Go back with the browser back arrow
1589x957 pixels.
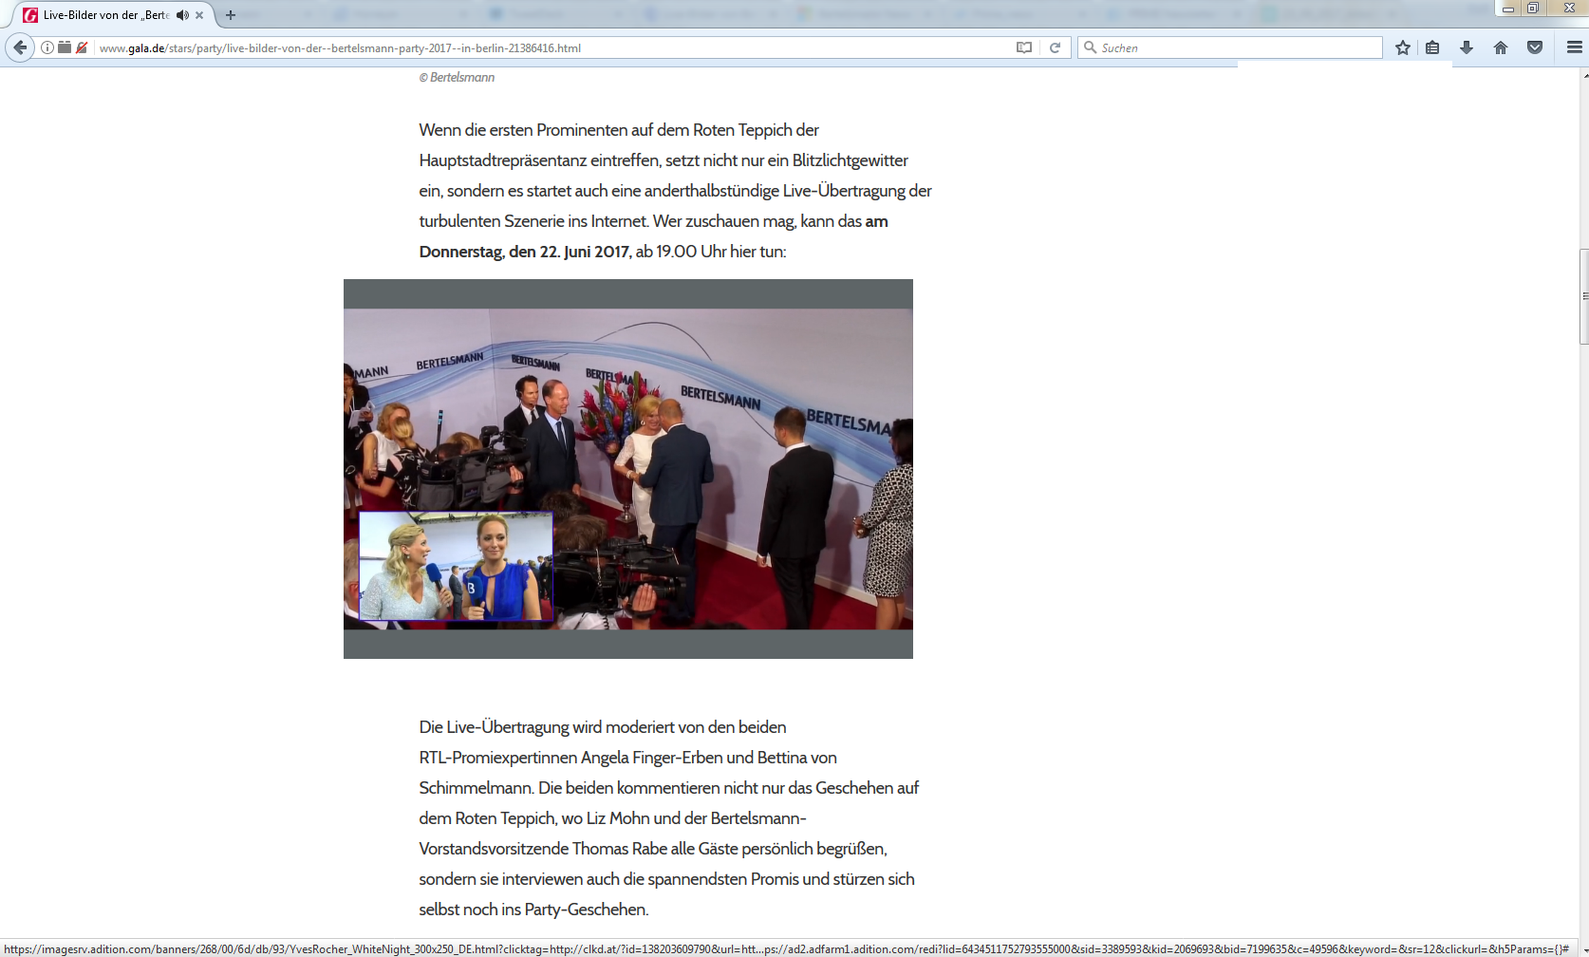(x=20, y=47)
